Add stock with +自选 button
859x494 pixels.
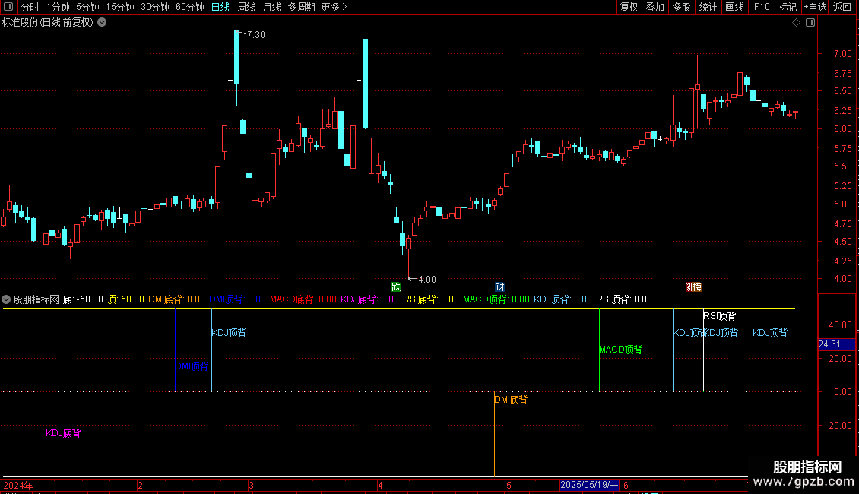pyautogui.click(x=815, y=7)
